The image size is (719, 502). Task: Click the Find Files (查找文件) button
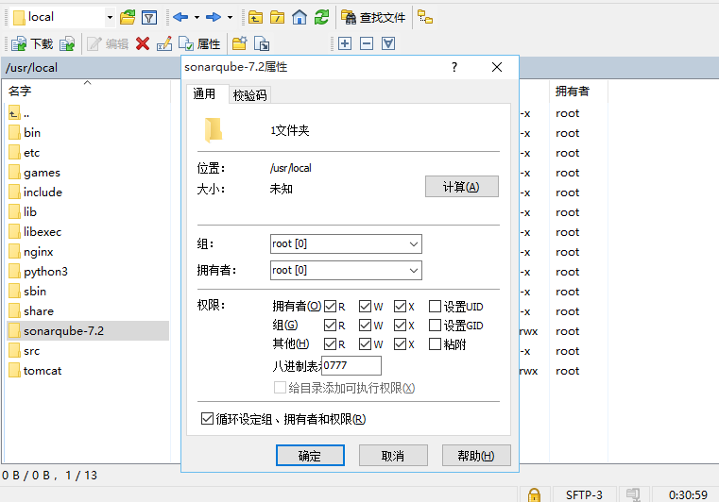(x=374, y=17)
